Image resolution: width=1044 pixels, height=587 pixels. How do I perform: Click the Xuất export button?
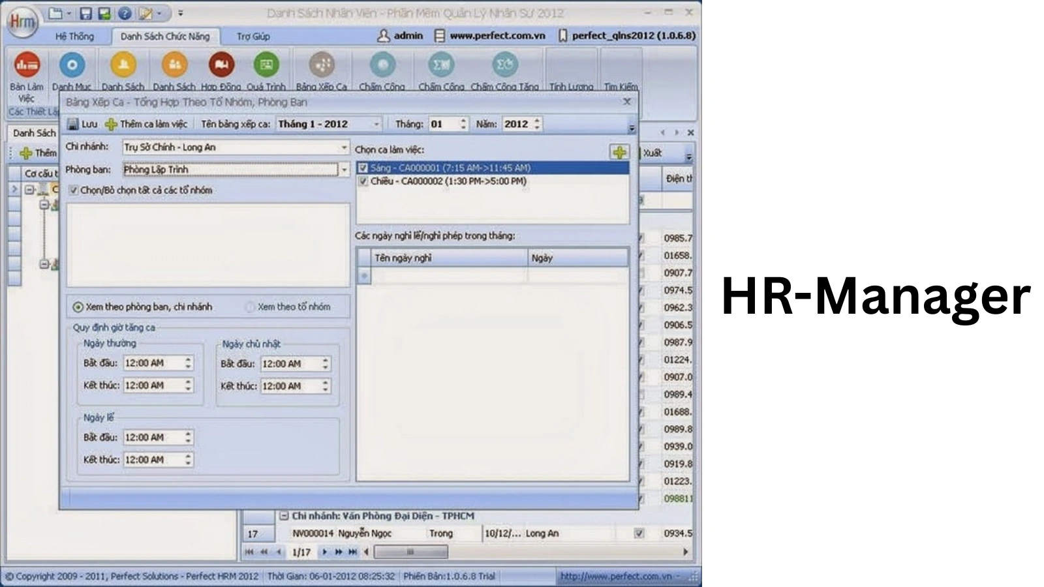click(x=651, y=153)
